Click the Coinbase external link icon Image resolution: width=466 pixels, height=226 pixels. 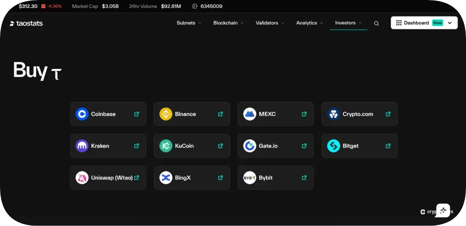[x=136, y=114]
